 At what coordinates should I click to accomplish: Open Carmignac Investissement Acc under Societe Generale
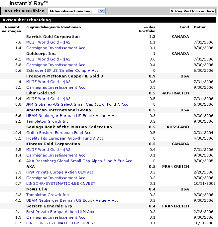(x=56, y=217)
